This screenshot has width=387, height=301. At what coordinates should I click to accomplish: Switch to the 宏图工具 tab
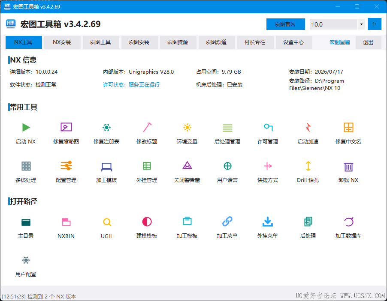pyautogui.click(x=101, y=42)
